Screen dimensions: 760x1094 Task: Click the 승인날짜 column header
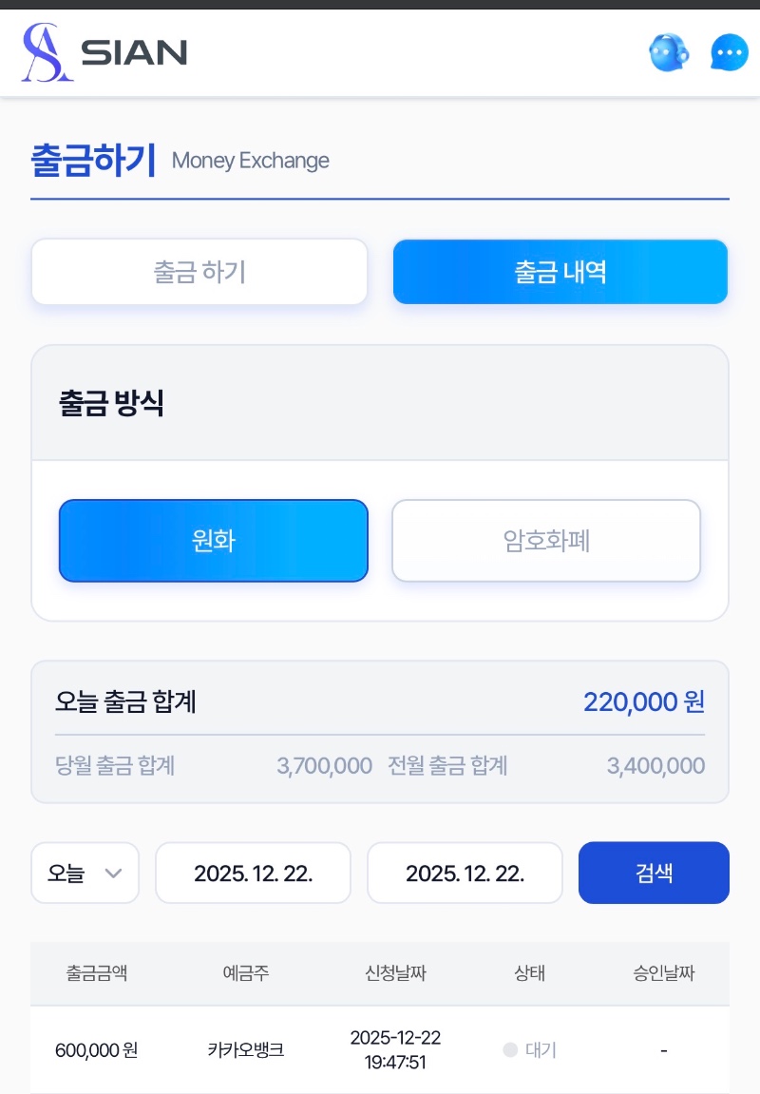click(664, 973)
